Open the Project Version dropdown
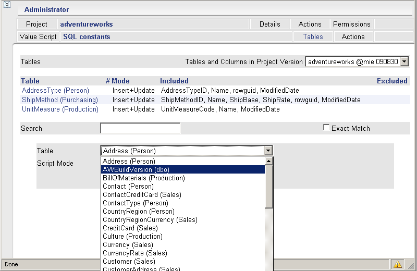The width and height of the screenshot is (417, 271). [404, 61]
